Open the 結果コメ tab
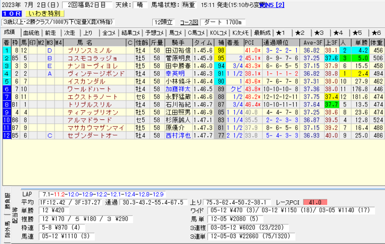 click(130, 33)
